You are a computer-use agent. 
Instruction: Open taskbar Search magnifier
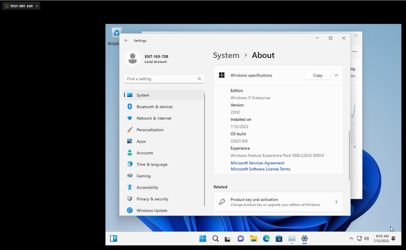215,239
